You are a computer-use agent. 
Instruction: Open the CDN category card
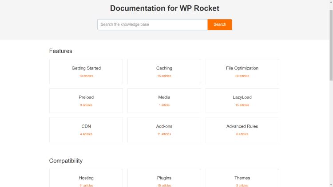[x=86, y=130]
